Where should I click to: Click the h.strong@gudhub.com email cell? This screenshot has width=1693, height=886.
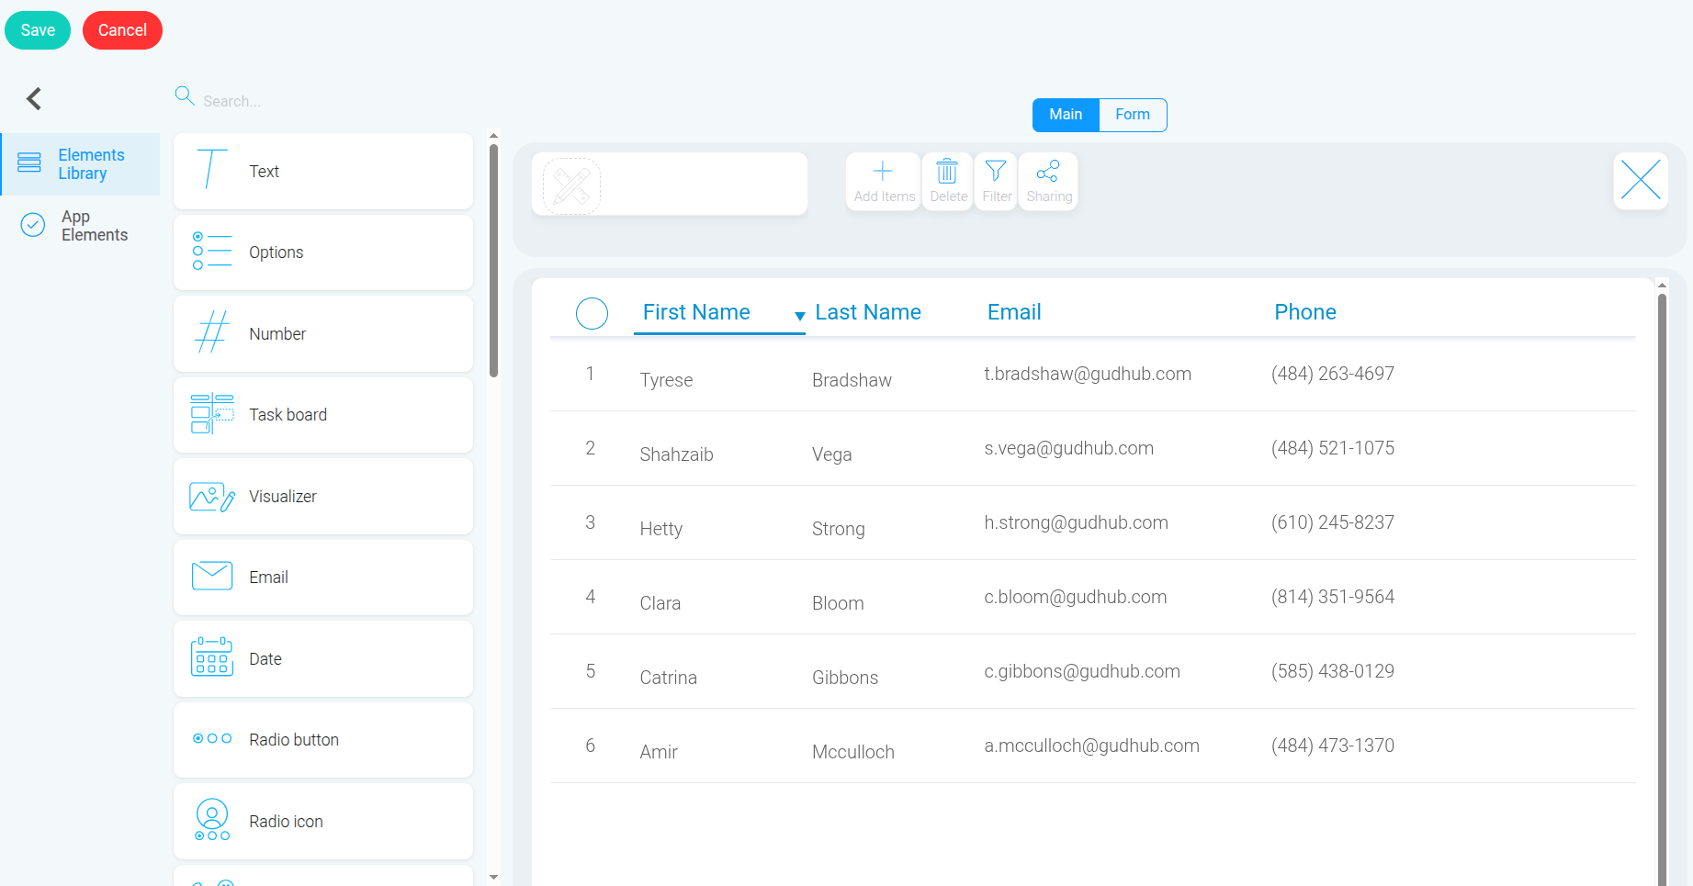[1076, 522]
